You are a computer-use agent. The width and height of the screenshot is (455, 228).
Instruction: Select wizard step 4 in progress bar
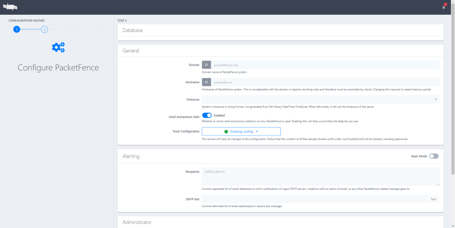click(x=100, y=29)
